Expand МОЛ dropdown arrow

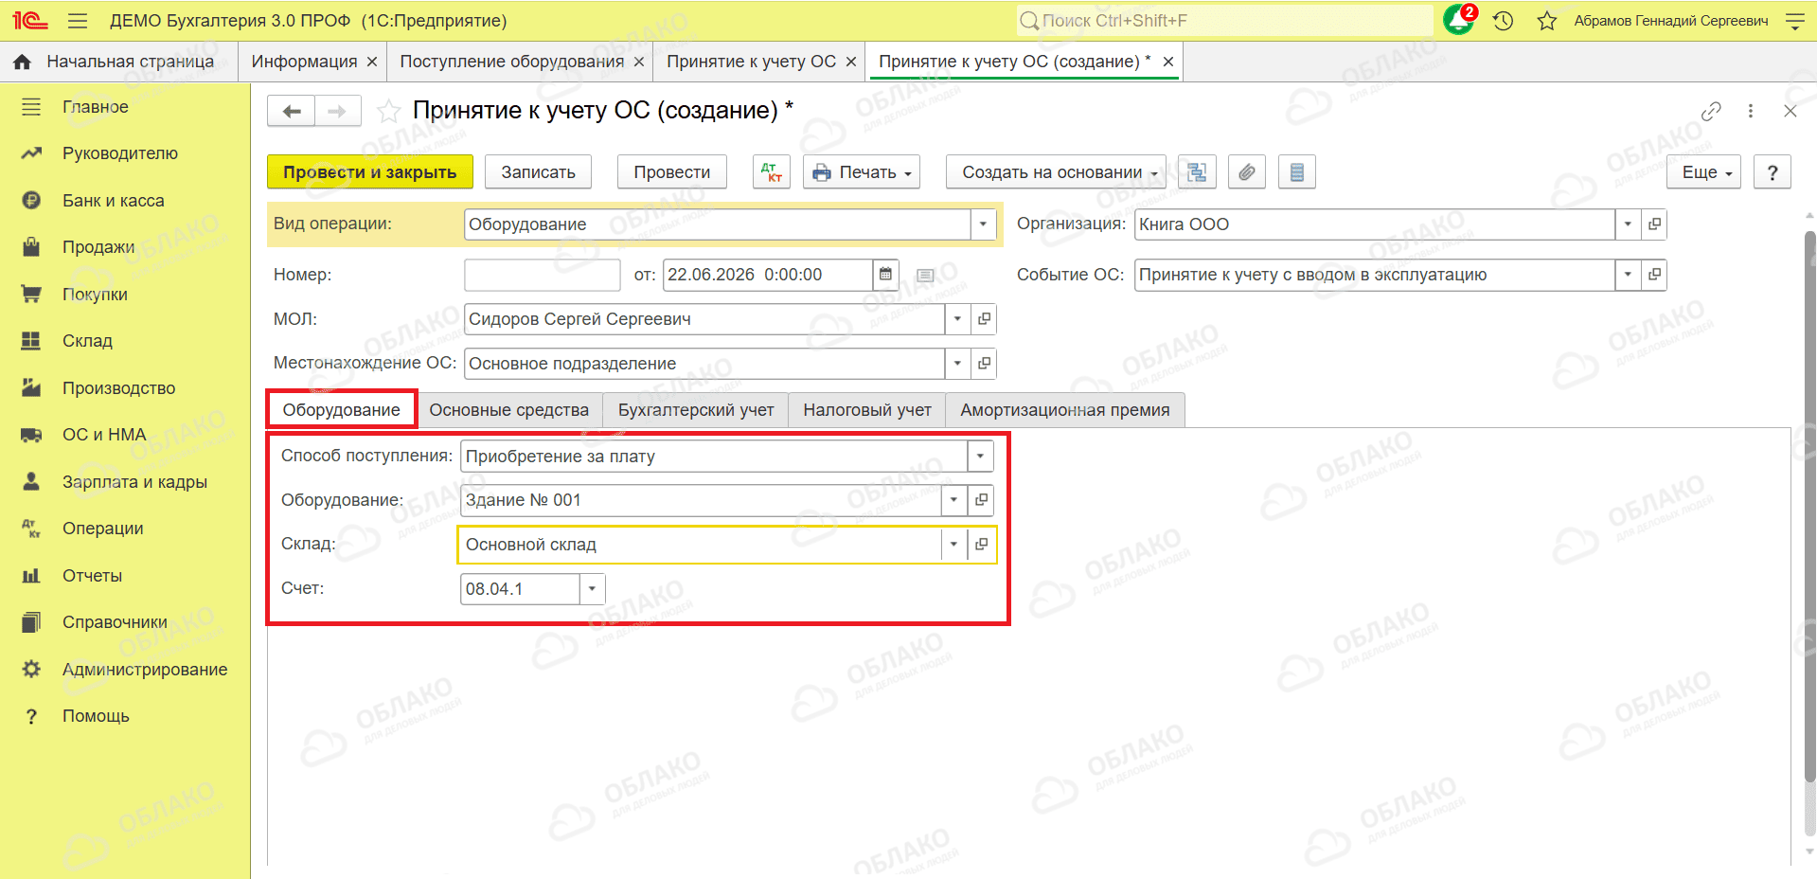click(957, 319)
